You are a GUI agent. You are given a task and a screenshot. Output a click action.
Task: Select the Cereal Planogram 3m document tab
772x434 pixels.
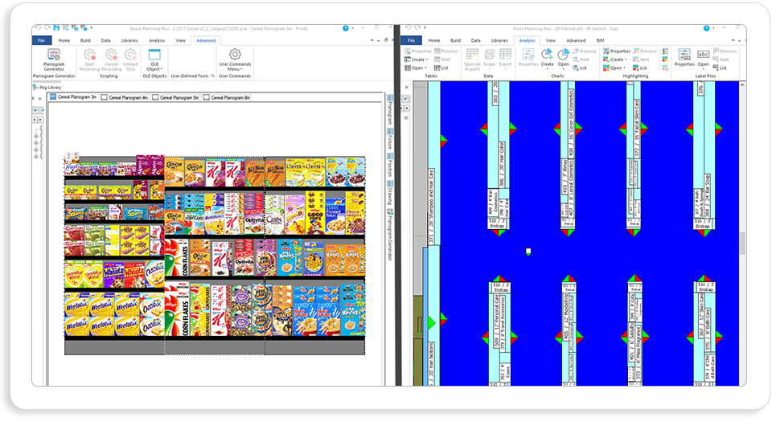(73, 97)
